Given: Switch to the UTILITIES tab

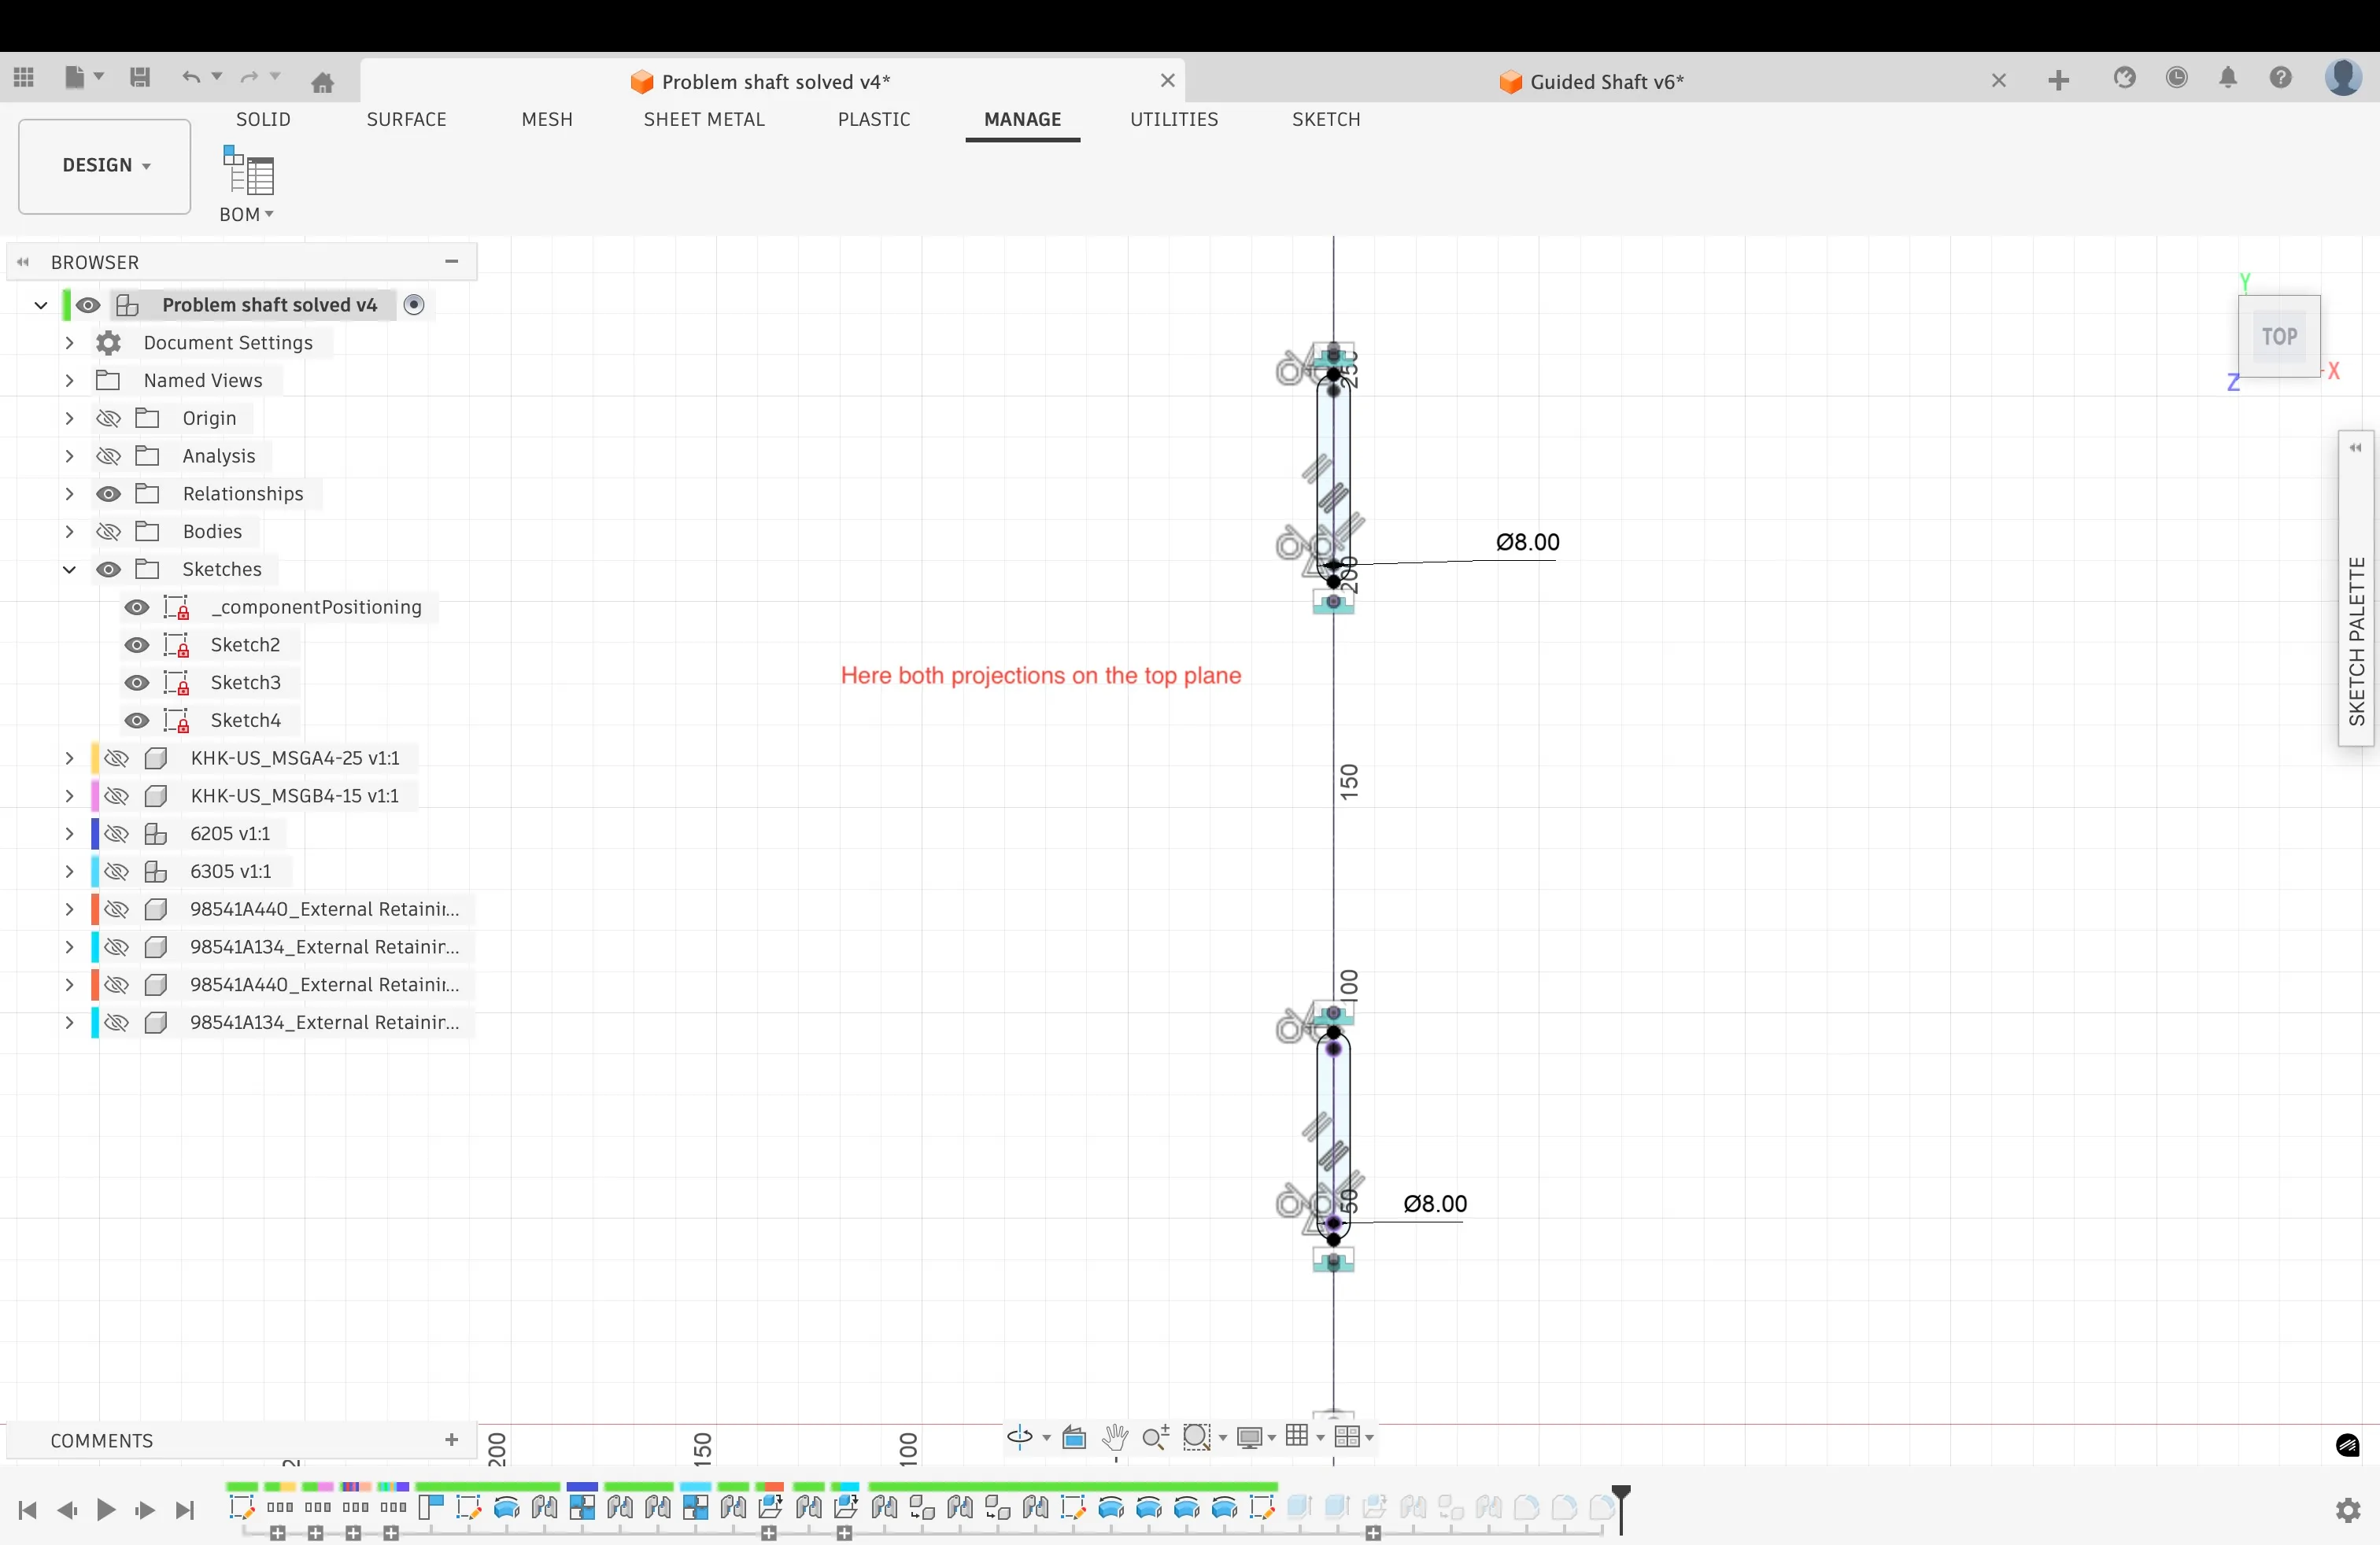Looking at the screenshot, I should pyautogui.click(x=1174, y=119).
